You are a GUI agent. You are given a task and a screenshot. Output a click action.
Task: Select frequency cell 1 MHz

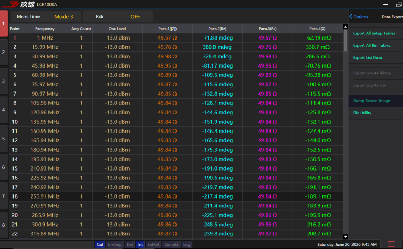[45, 38]
